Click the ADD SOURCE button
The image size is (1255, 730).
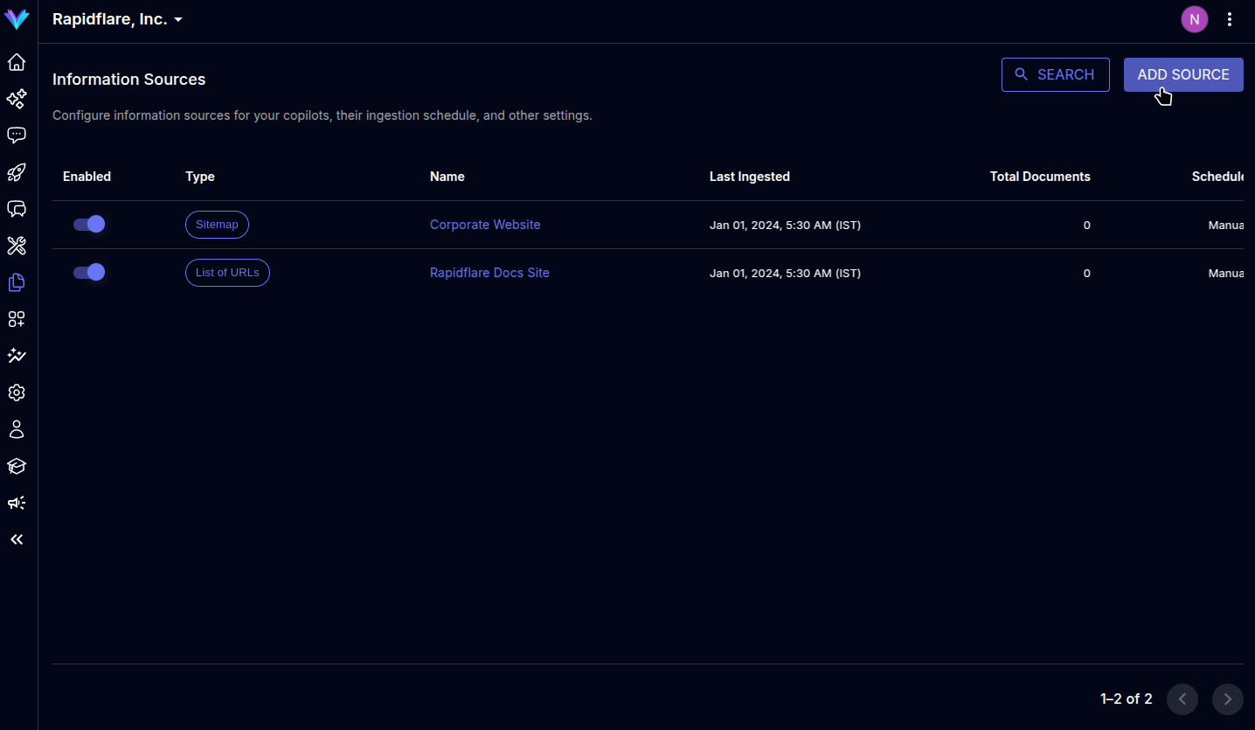[1182, 75]
